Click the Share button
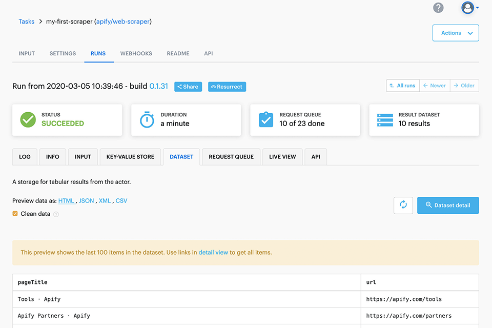The width and height of the screenshot is (492, 328). click(x=188, y=87)
